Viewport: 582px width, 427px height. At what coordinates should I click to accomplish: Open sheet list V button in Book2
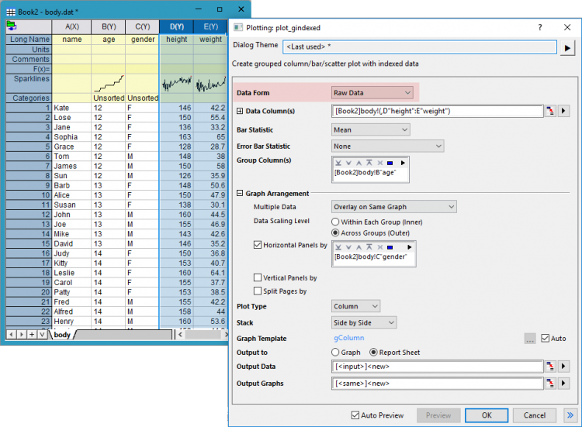(42, 335)
